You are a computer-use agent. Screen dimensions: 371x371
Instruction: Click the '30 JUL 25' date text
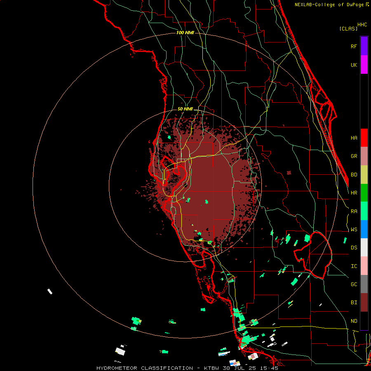[241, 368]
